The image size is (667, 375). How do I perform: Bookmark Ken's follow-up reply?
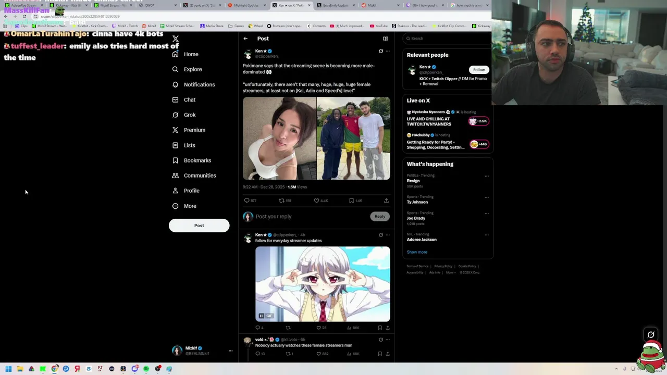[380, 328]
